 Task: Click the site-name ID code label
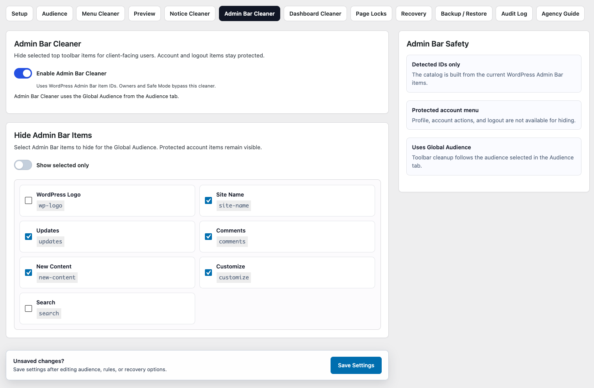(x=234, y=206)
